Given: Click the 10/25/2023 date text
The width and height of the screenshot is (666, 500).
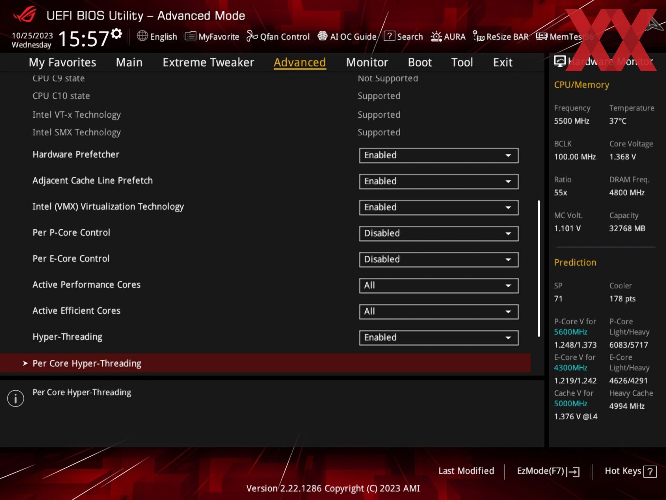Looking at the screenshot, I should pos(32,35).
